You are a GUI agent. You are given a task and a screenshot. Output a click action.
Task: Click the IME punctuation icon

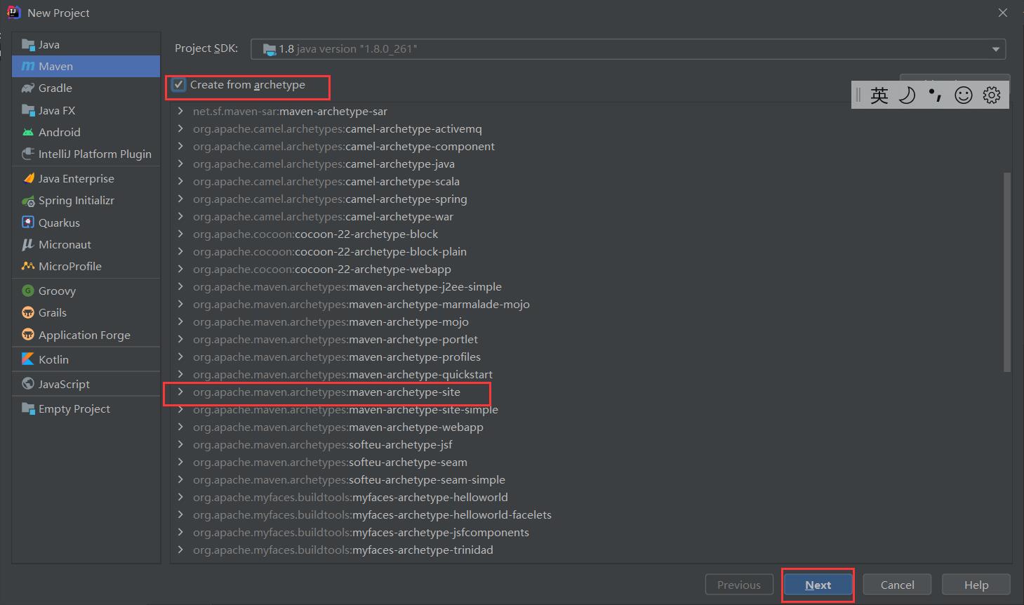[935, 95]
